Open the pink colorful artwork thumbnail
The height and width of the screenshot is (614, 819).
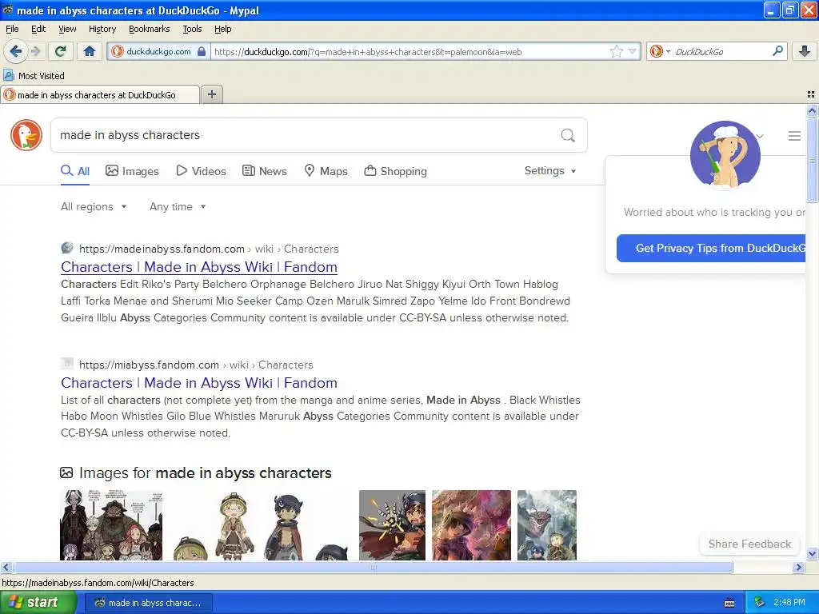pyautogui.click(x=472, y=525)
